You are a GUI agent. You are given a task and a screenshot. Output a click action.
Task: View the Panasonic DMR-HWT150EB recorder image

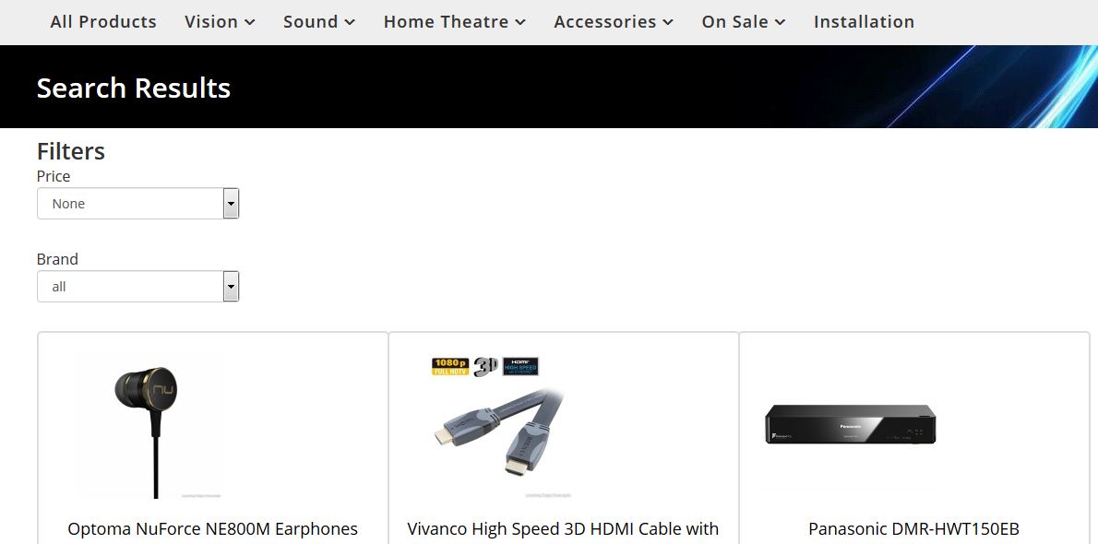(x=850, y=424)
